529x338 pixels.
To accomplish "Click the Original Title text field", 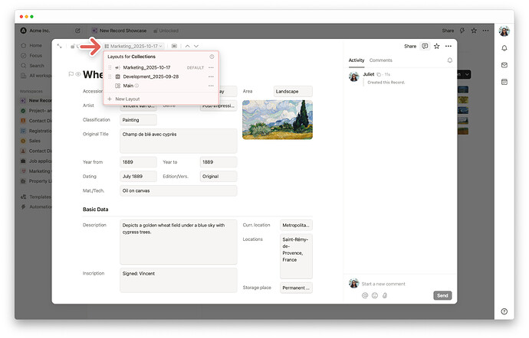I will [178, 141].
